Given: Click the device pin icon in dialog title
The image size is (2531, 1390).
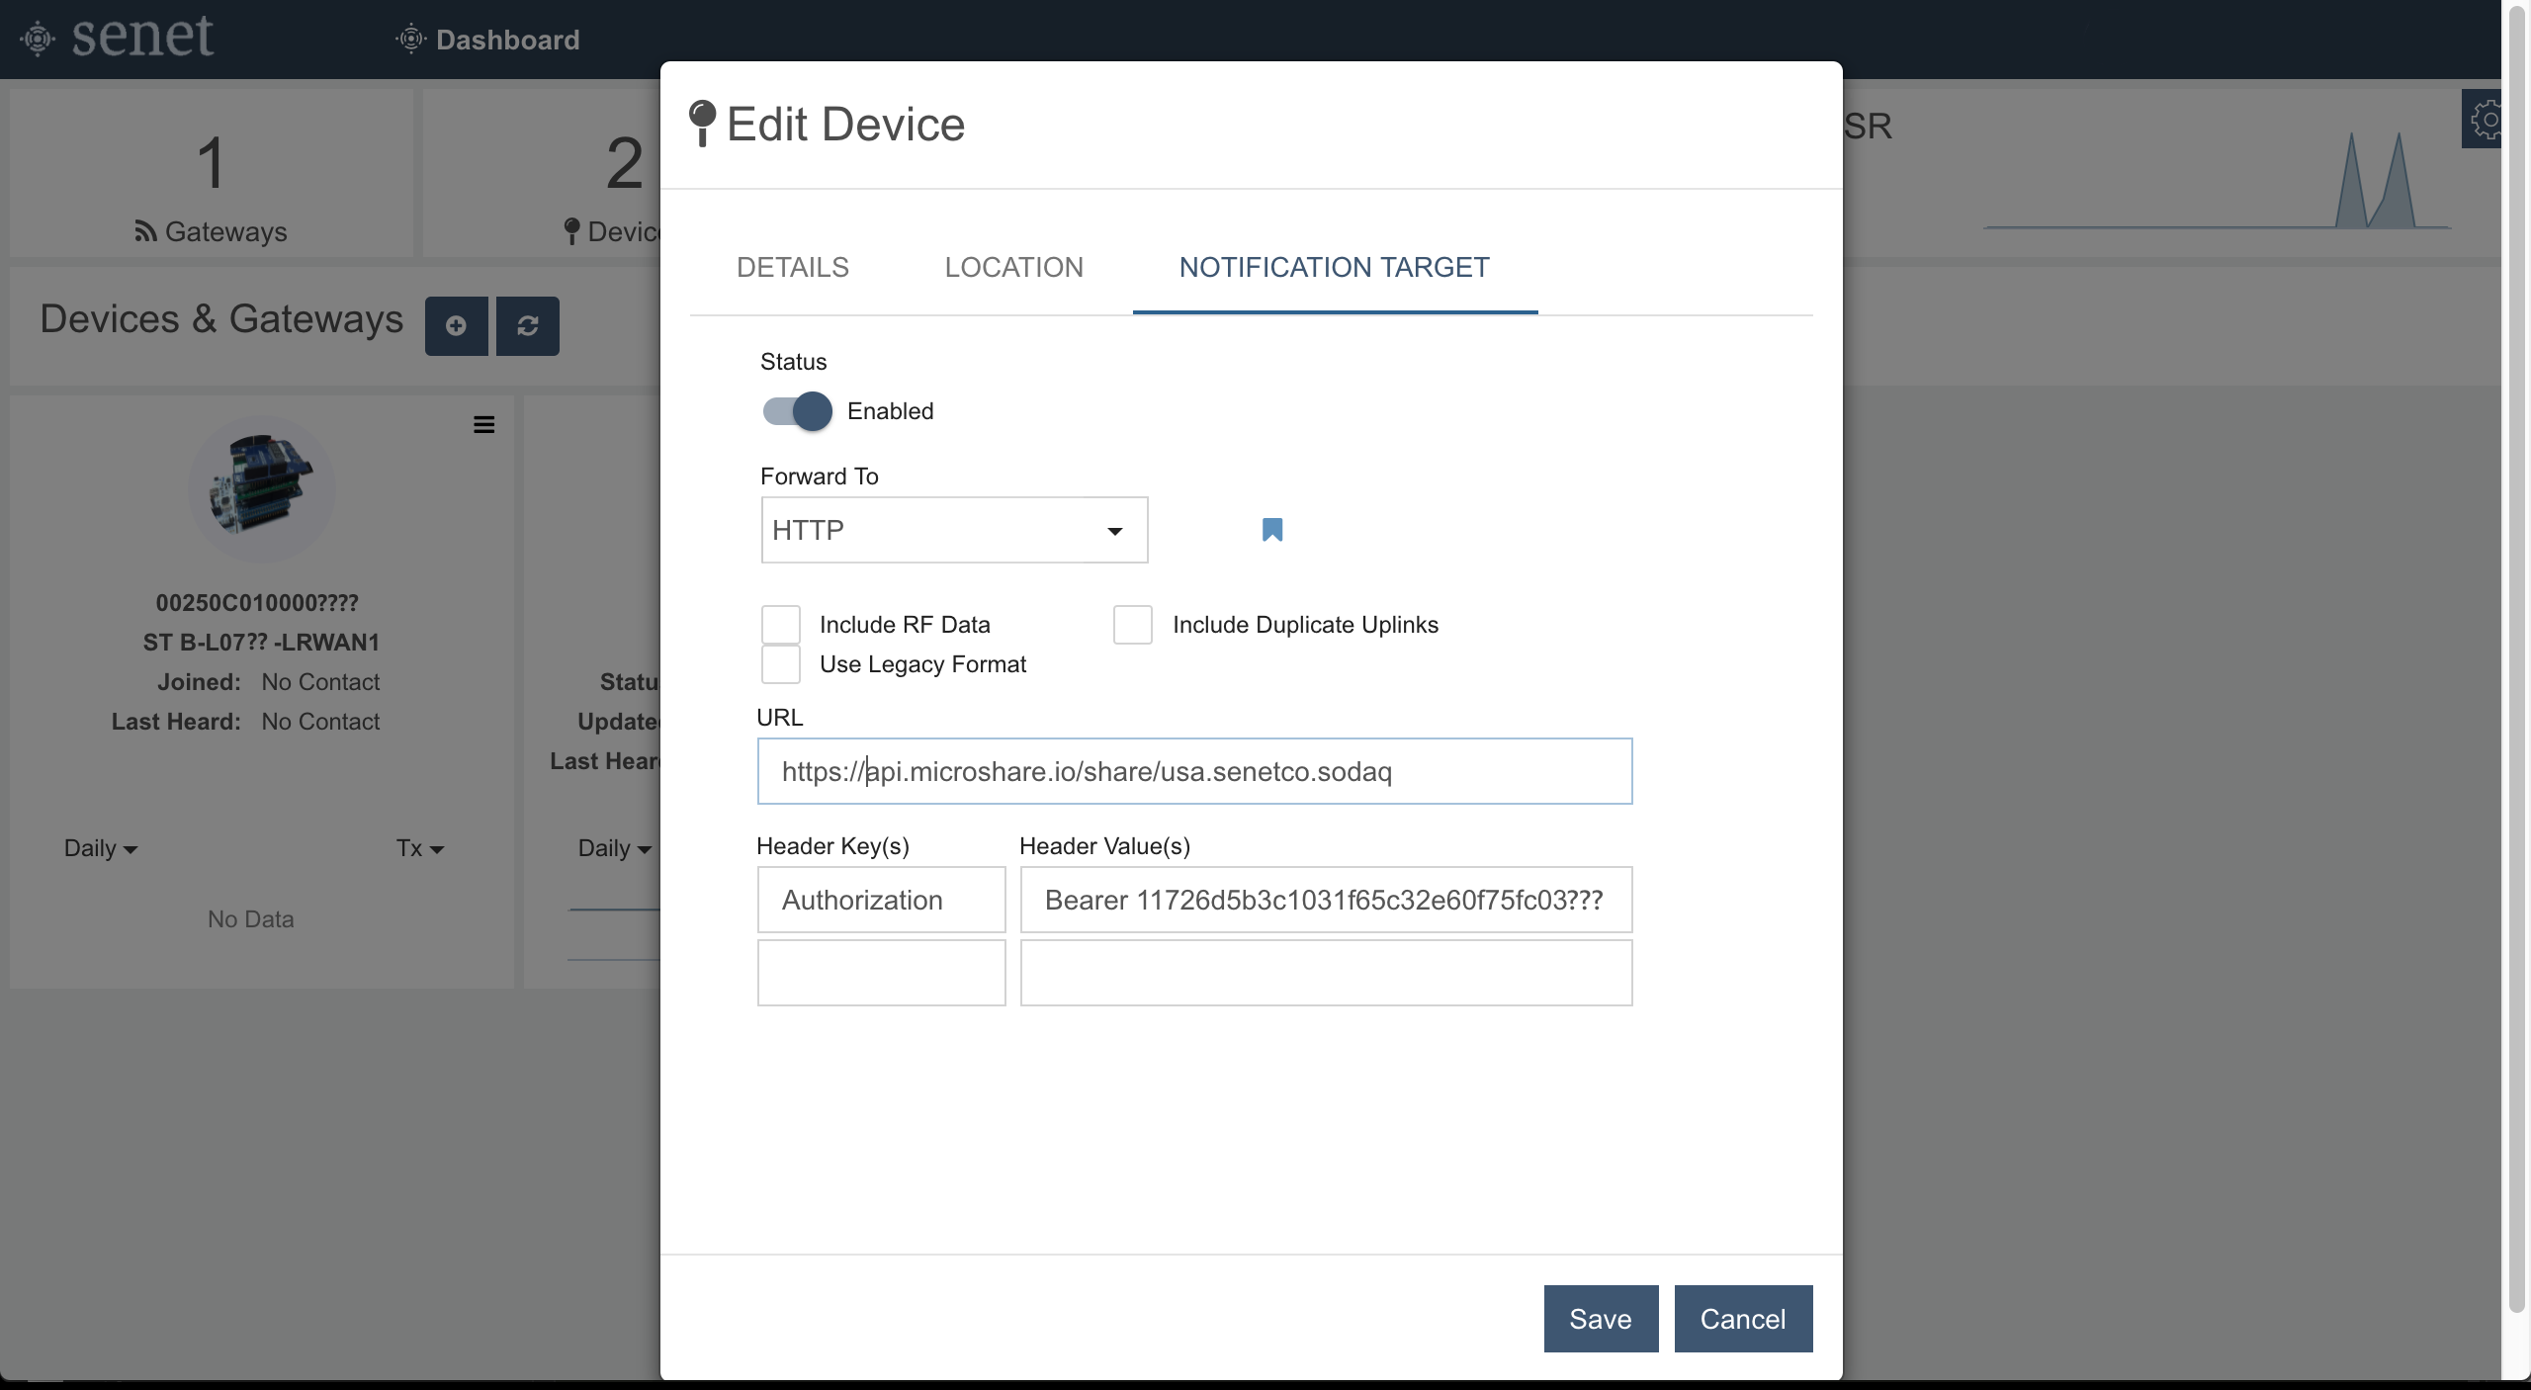Looking at the screenshot, I should pyautogui.click(x=703, y=124).
